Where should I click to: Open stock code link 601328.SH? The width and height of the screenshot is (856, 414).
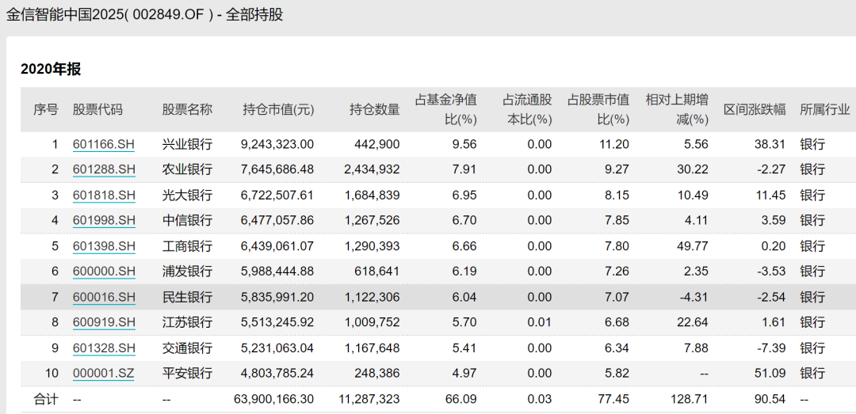coord(104,348)
